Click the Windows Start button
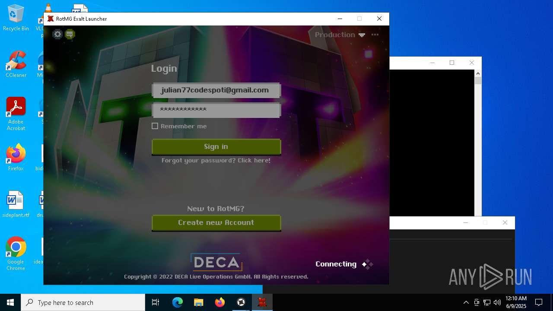553x311 pixels. point(10,302)
